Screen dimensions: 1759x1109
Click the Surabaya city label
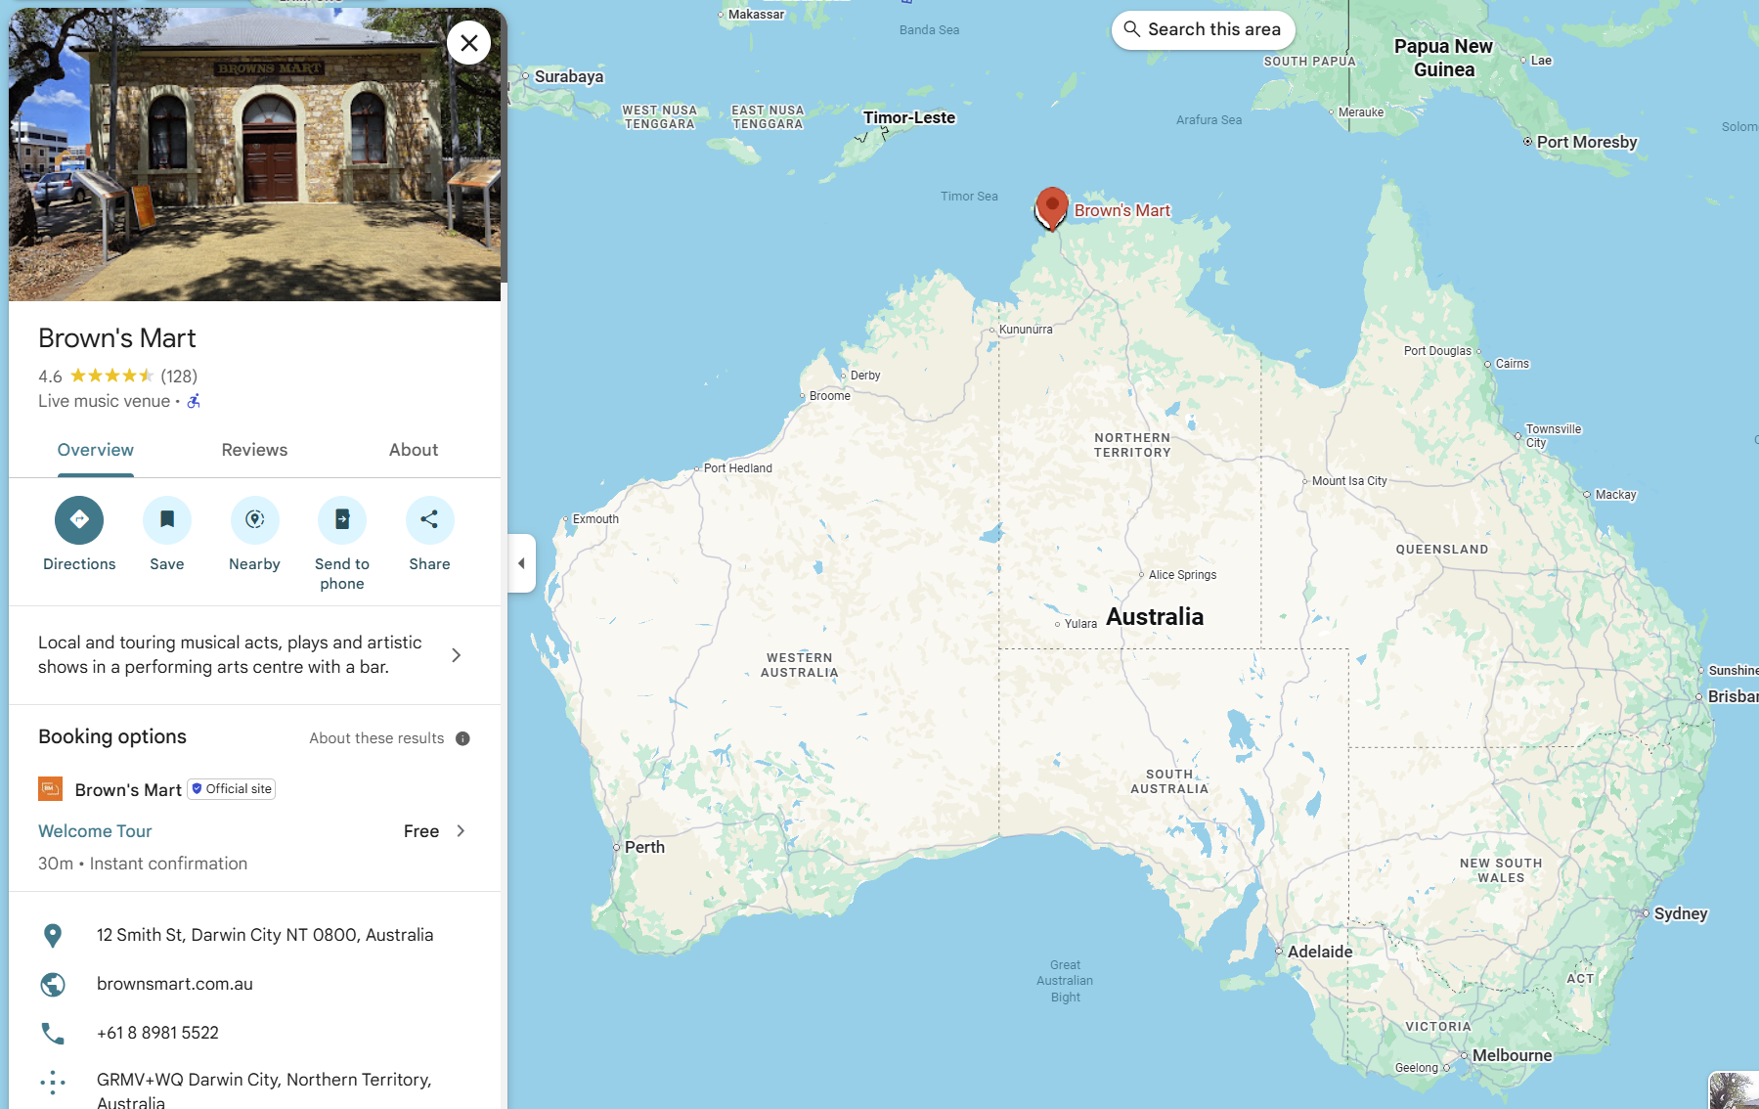click(569, 76)
